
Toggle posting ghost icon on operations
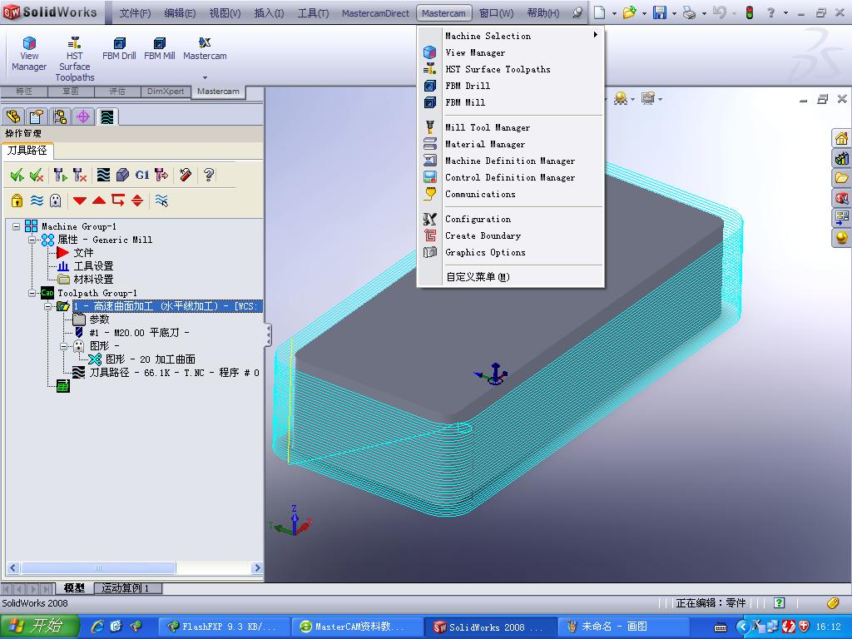pos(56,201)
